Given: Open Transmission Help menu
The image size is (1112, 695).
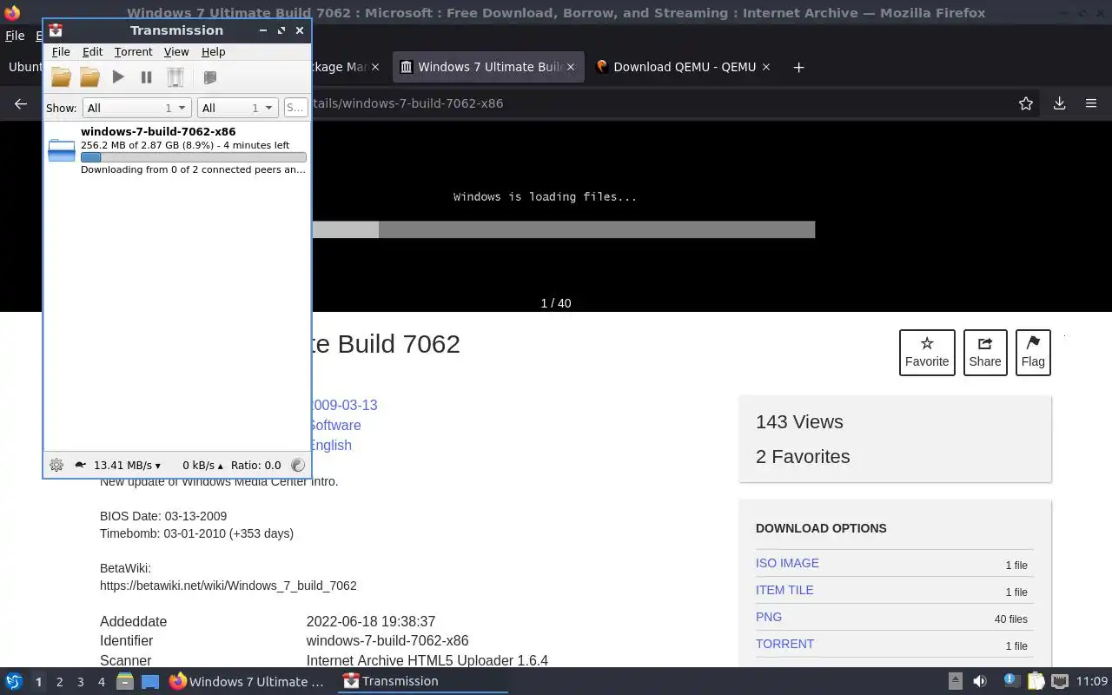Looking at the screenshot, I should (213, 52).
